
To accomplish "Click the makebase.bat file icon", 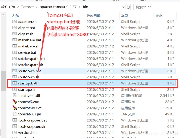I will (x=15, y=40).
